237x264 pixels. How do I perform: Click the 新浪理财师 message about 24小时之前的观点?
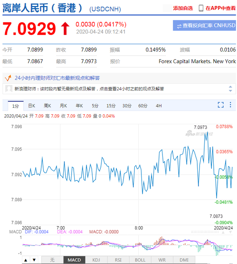(89, 89)
